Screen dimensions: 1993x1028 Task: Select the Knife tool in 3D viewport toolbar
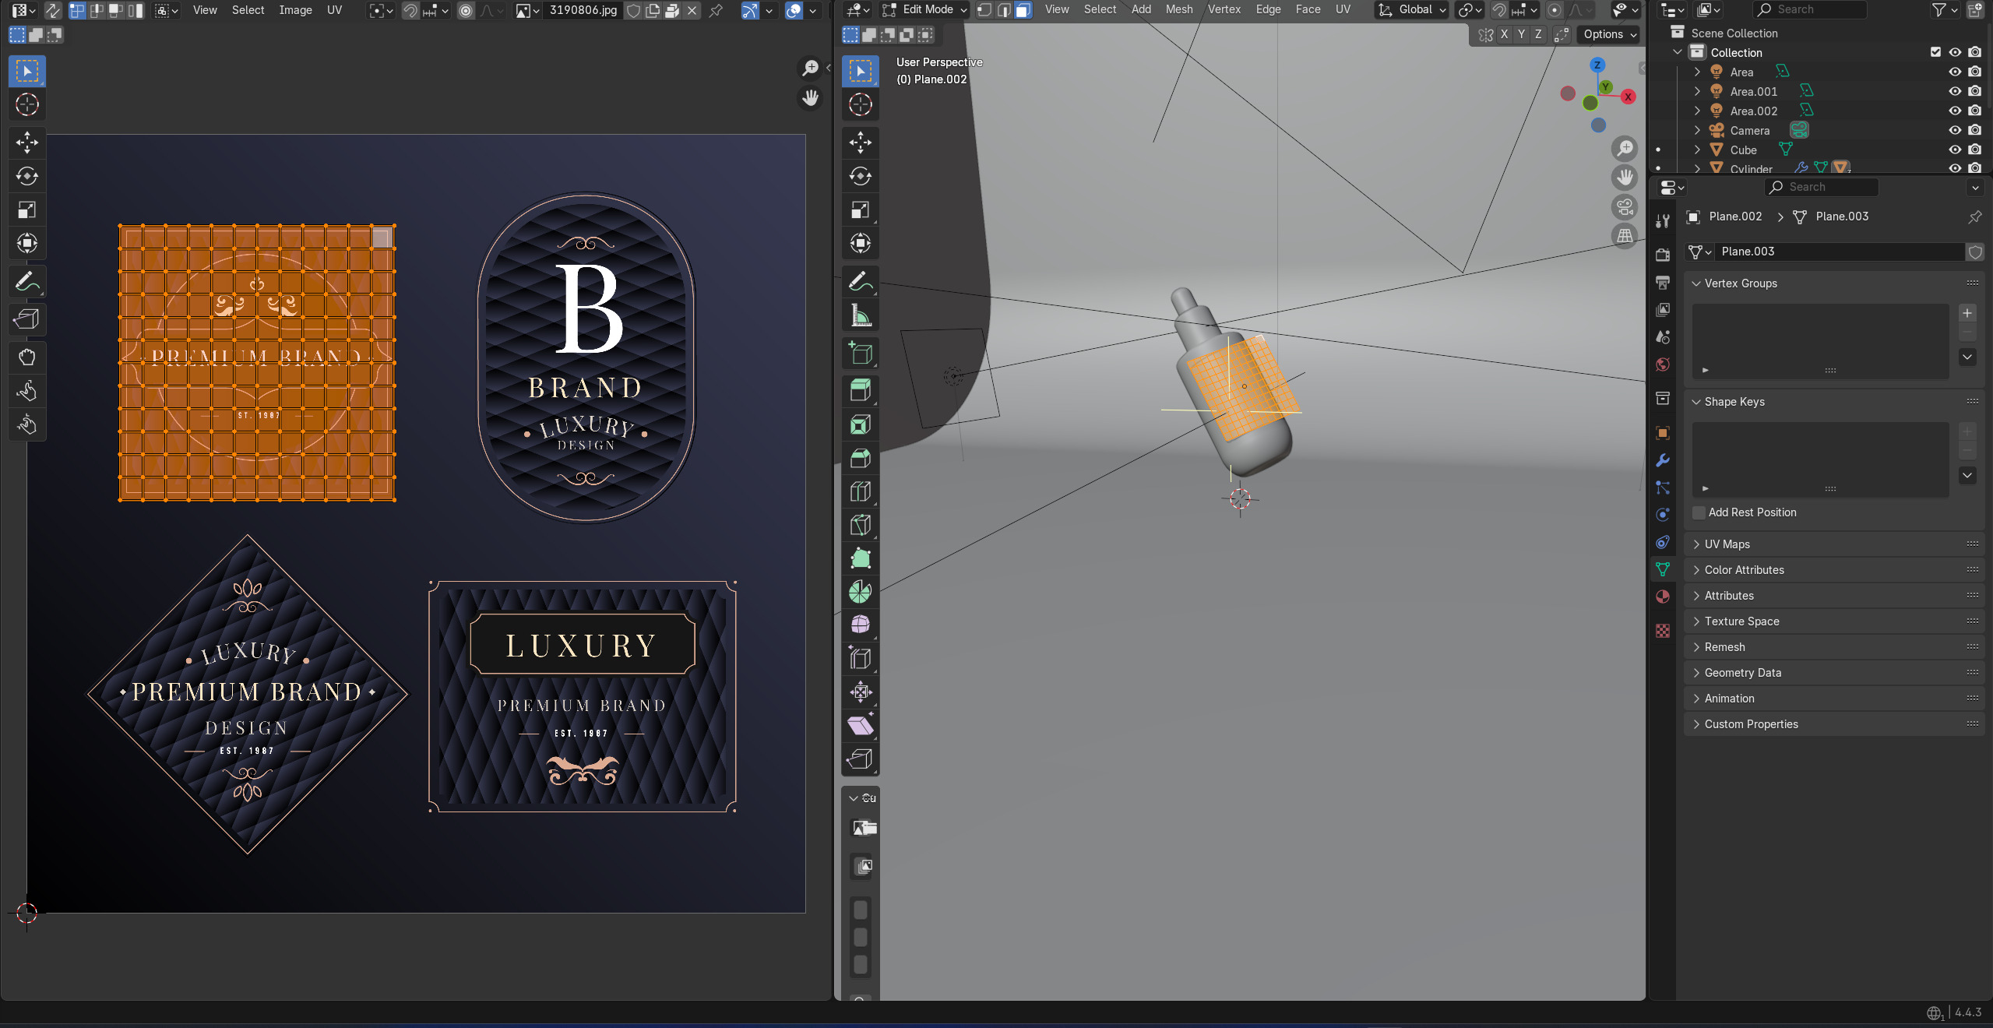pyautogui.click(x=860, y=524)
